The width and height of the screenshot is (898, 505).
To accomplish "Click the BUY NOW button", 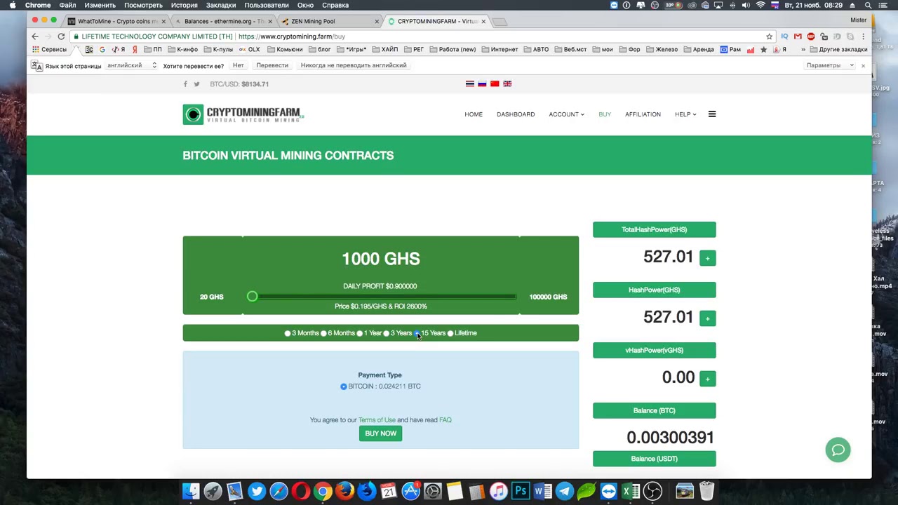I will point(381,433).
